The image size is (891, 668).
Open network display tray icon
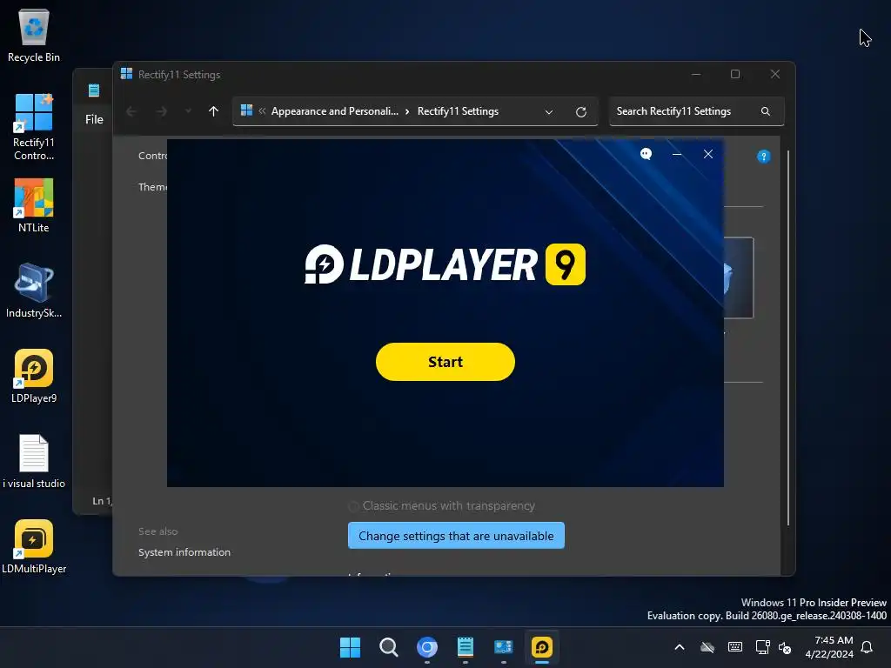[762, 647]
